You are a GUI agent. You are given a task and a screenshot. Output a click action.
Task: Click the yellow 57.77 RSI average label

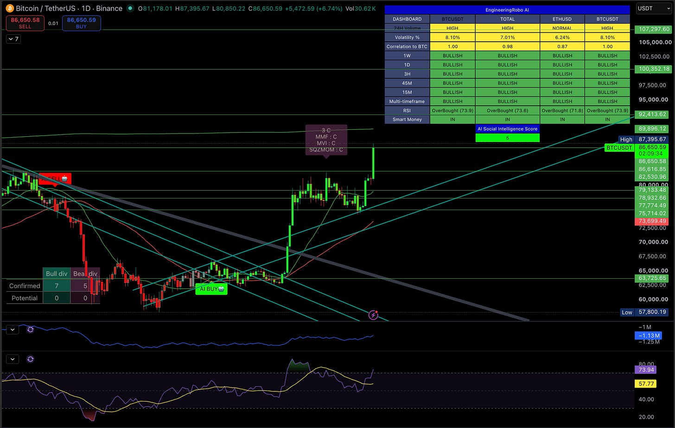646,384
